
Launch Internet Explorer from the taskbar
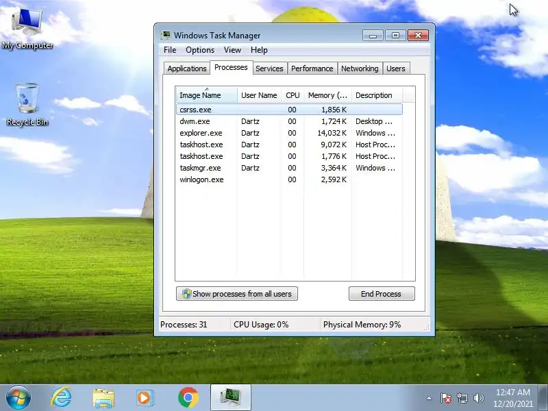tap(61, 398)
